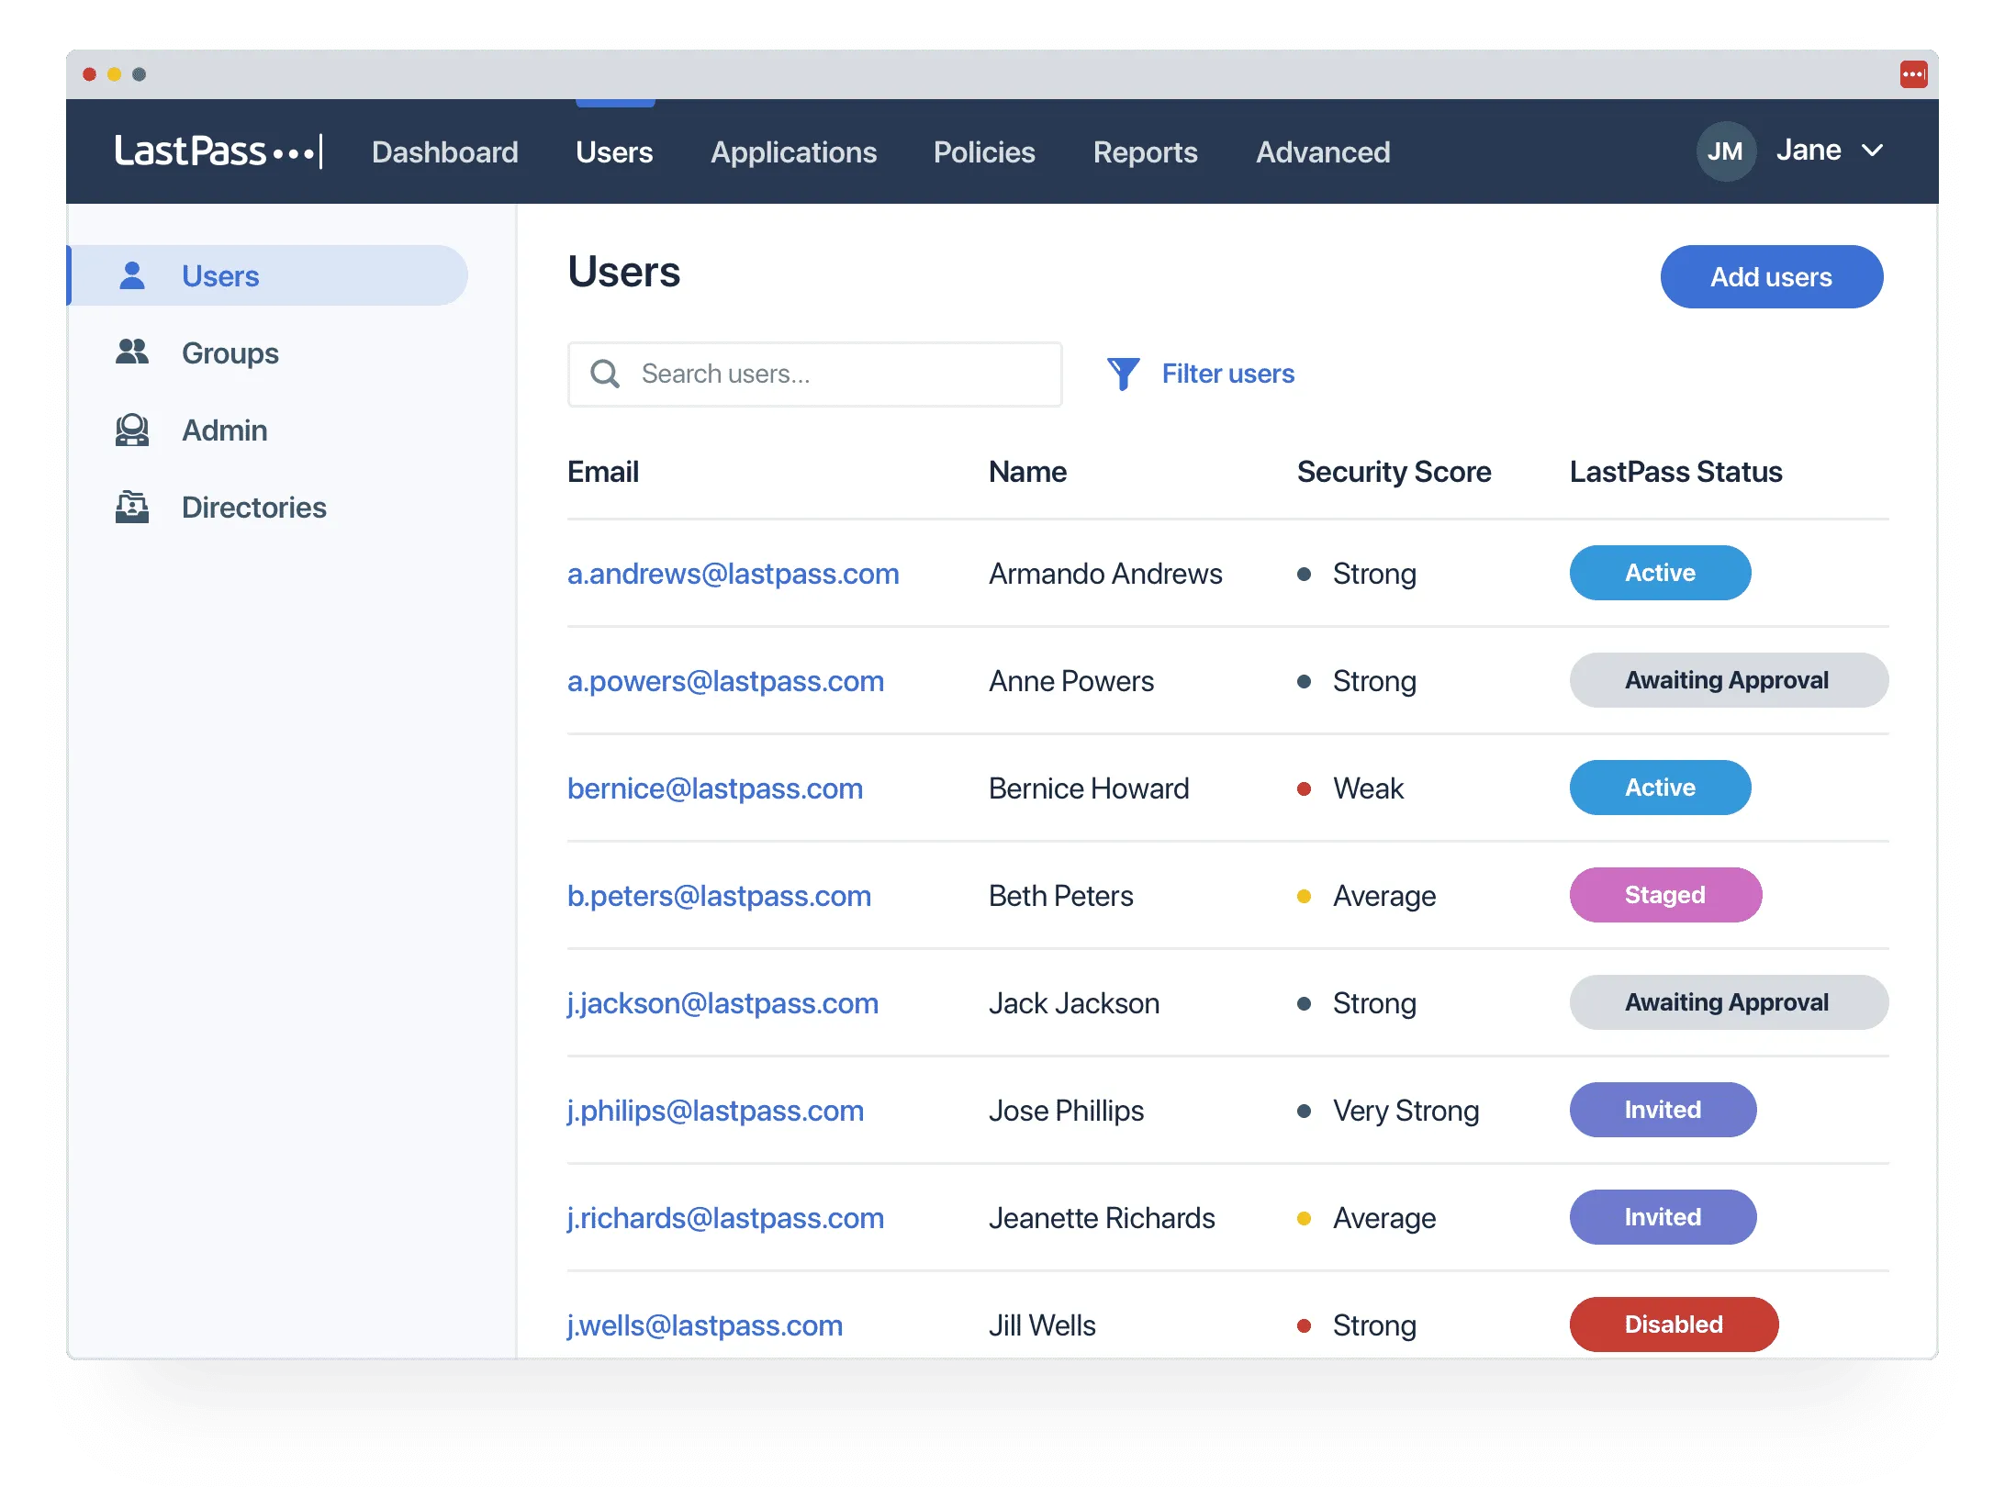Screen dimensions: 2005x1509
Task: Switch to the Policies tab
Action: [984, 151]
